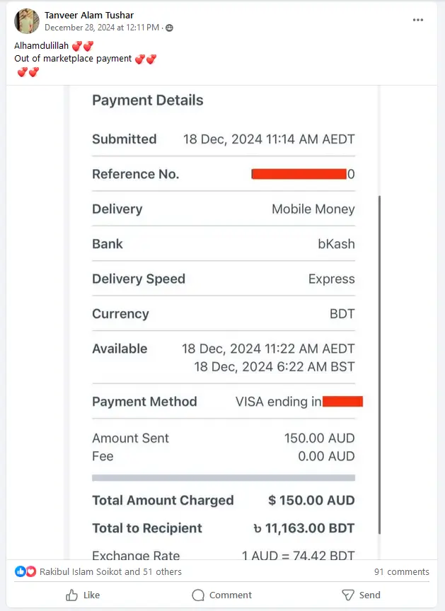Open the December 28, 2024 post timestamp

pos(102,28)
